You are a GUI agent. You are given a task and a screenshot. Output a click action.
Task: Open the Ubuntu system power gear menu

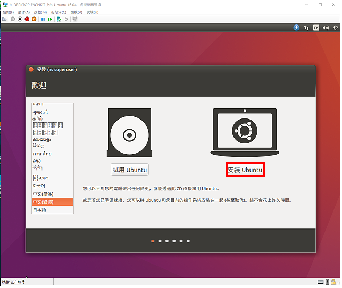tap(336, 28)
